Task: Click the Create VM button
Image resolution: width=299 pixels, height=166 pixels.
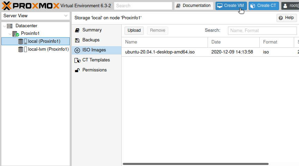Action: 231,6
